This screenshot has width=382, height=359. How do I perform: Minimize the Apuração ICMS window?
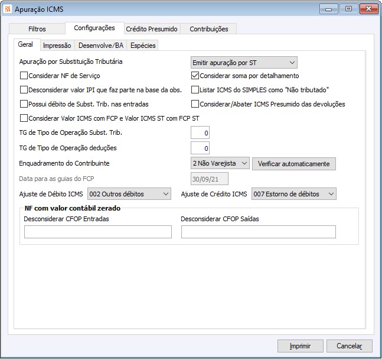329,9
